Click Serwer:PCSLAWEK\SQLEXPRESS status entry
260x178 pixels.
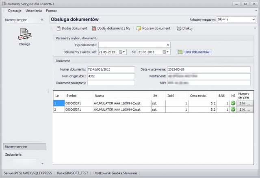[x=28, y=173]
